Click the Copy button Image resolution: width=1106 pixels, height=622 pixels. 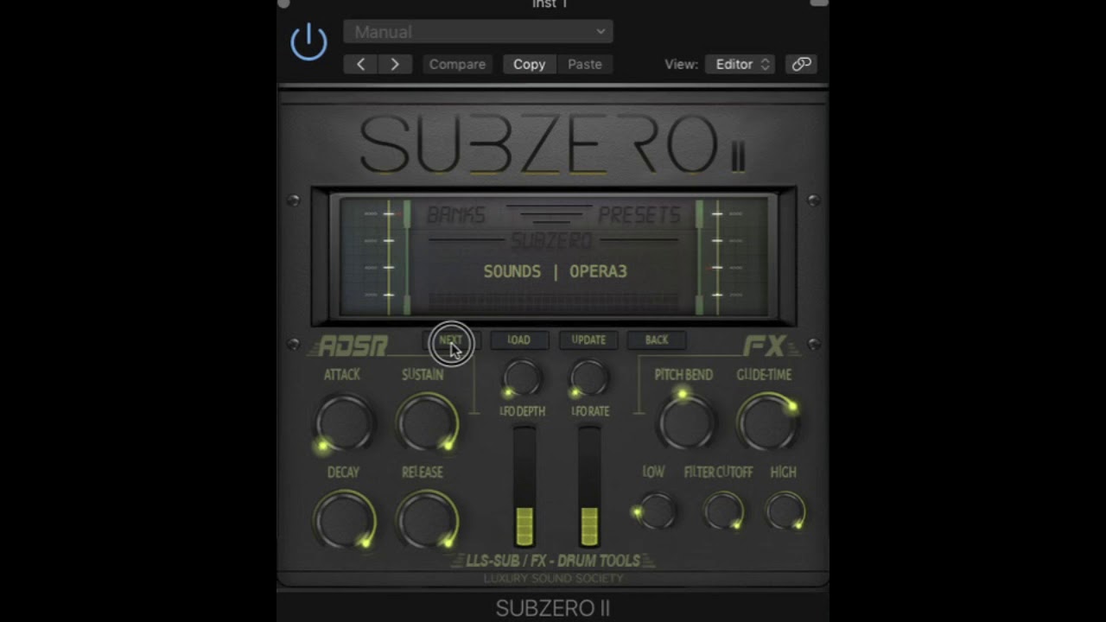pyautogui.click(x=529, y=64)
